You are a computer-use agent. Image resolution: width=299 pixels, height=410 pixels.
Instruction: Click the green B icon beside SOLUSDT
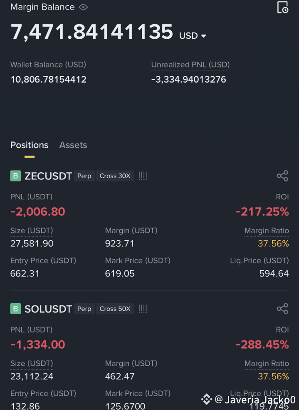click(16, 309)
